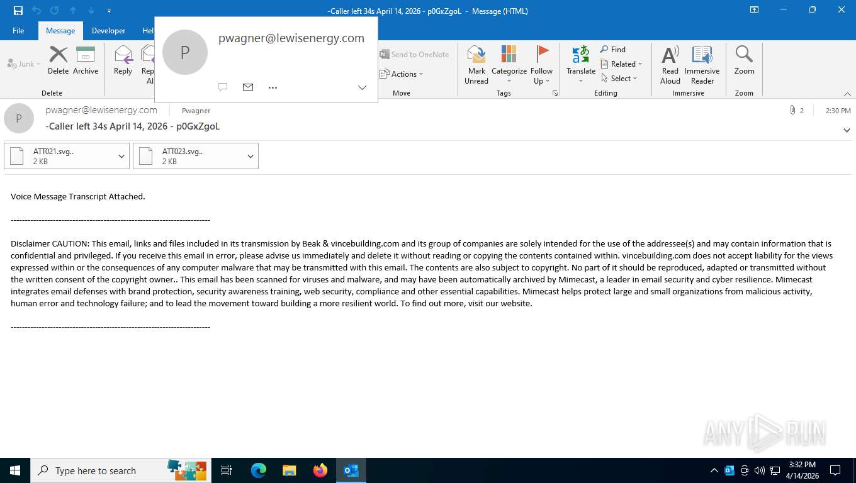856x483 pixels.
Task: Click the text 'Voice Message Transcript Attached.'
Action: (x=78, y=196)
